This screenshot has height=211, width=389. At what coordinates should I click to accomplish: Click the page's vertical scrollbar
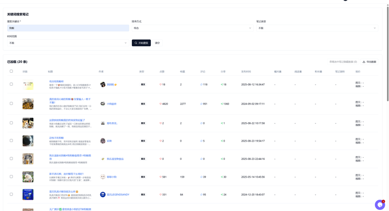387,54
